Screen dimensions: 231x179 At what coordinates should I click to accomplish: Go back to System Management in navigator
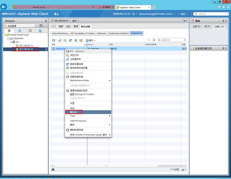click(x=20, y=26)
